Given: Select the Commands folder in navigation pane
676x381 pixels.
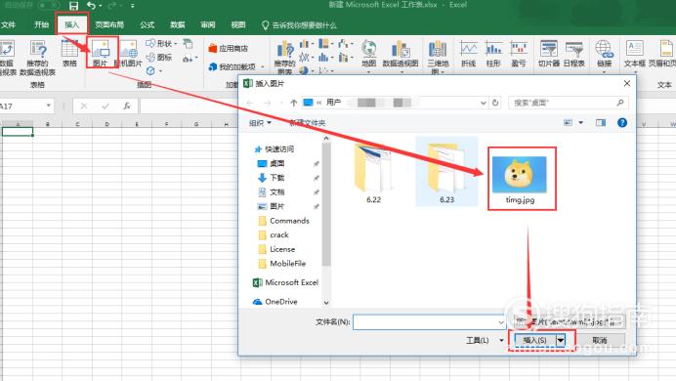Looking at the screenshot, I should pyautogui.click(x=283, y=221).
